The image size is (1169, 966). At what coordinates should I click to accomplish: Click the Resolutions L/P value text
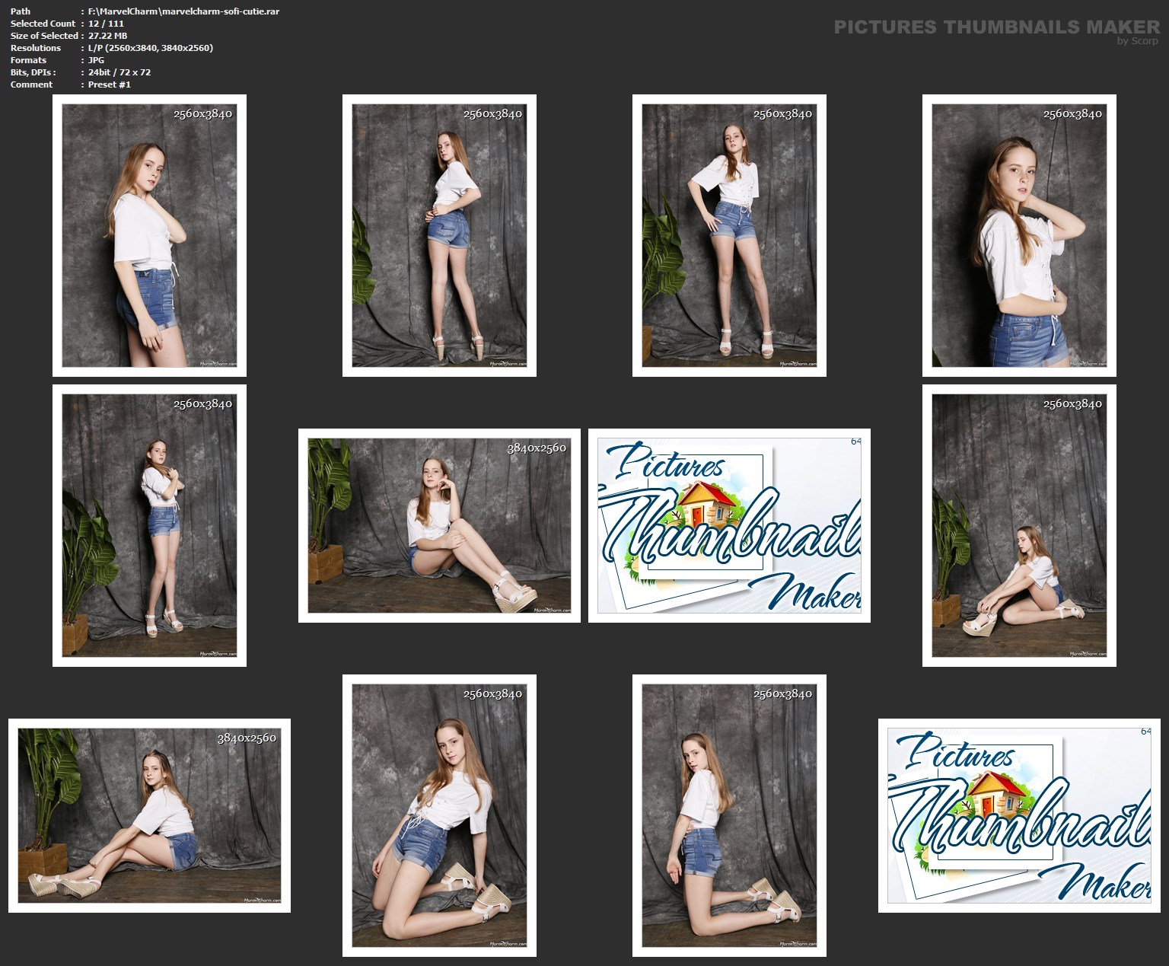[150, 48]
